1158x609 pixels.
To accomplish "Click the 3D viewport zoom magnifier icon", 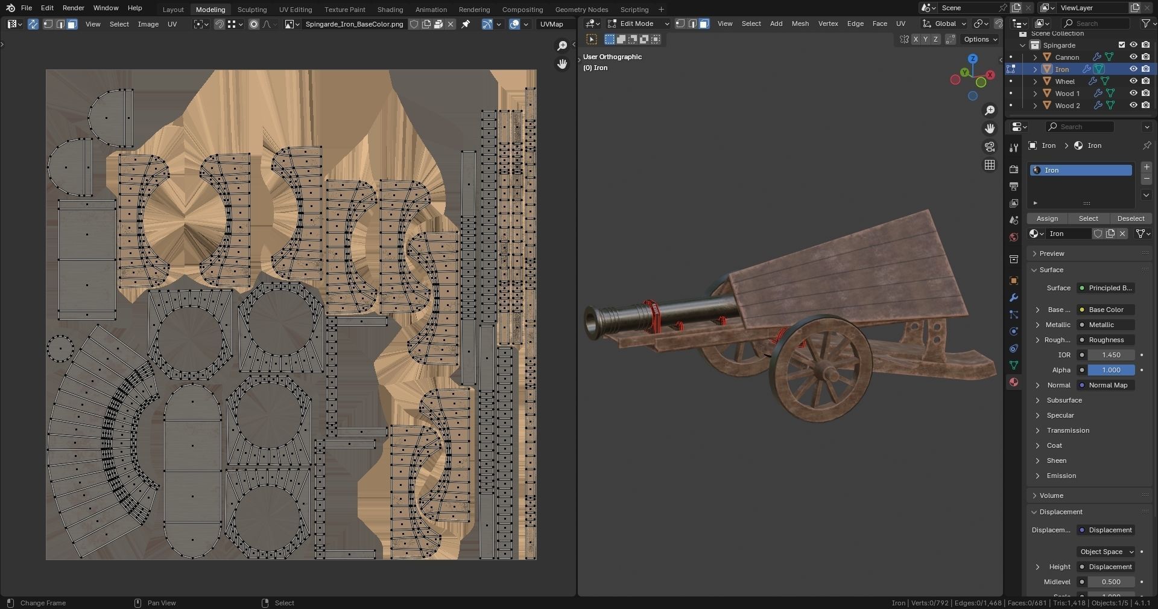I will tap(990, 110).
